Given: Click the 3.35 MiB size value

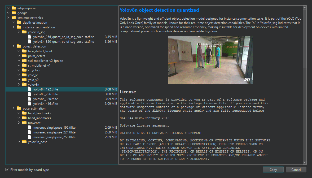Looking at the screenshot, I should [x=111, y=37].
